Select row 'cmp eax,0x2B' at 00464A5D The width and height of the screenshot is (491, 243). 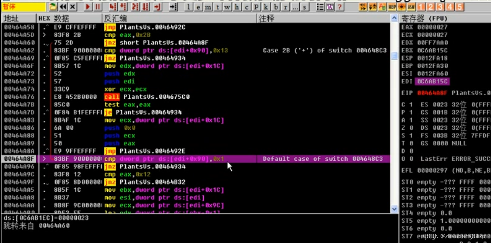pos(195,35)
